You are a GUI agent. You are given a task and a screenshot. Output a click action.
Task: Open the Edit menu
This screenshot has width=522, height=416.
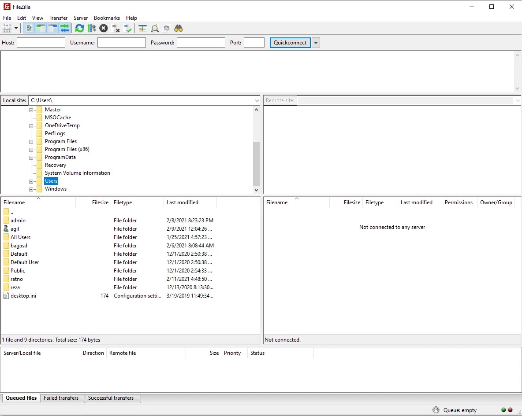click(22, 18)
